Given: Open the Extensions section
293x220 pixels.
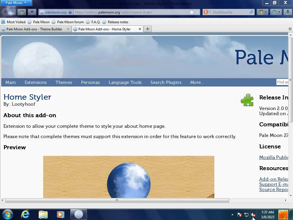Looking at the screenshot, I should click(x=35, y=82).
